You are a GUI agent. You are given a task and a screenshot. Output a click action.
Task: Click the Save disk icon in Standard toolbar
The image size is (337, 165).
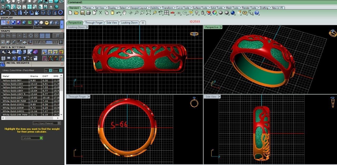82,13
